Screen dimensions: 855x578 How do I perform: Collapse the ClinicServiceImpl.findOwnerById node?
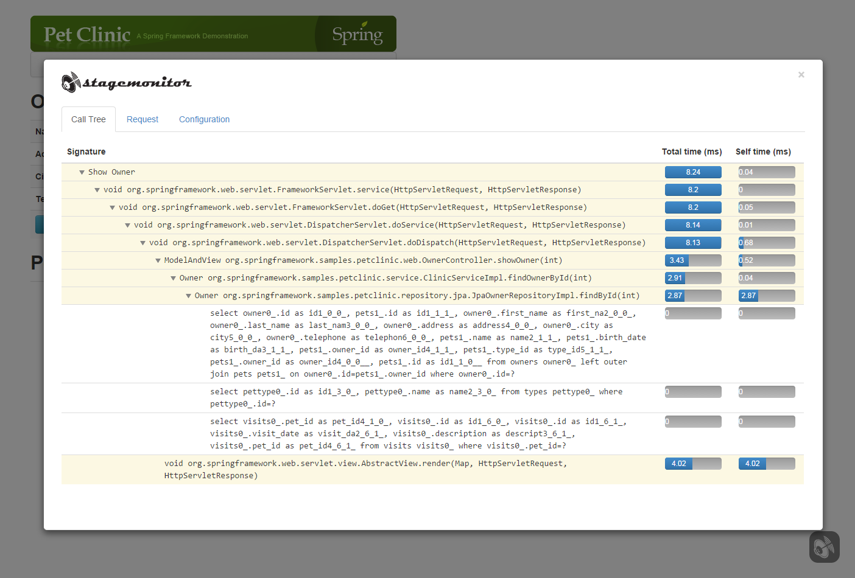(x=173, y=278)
